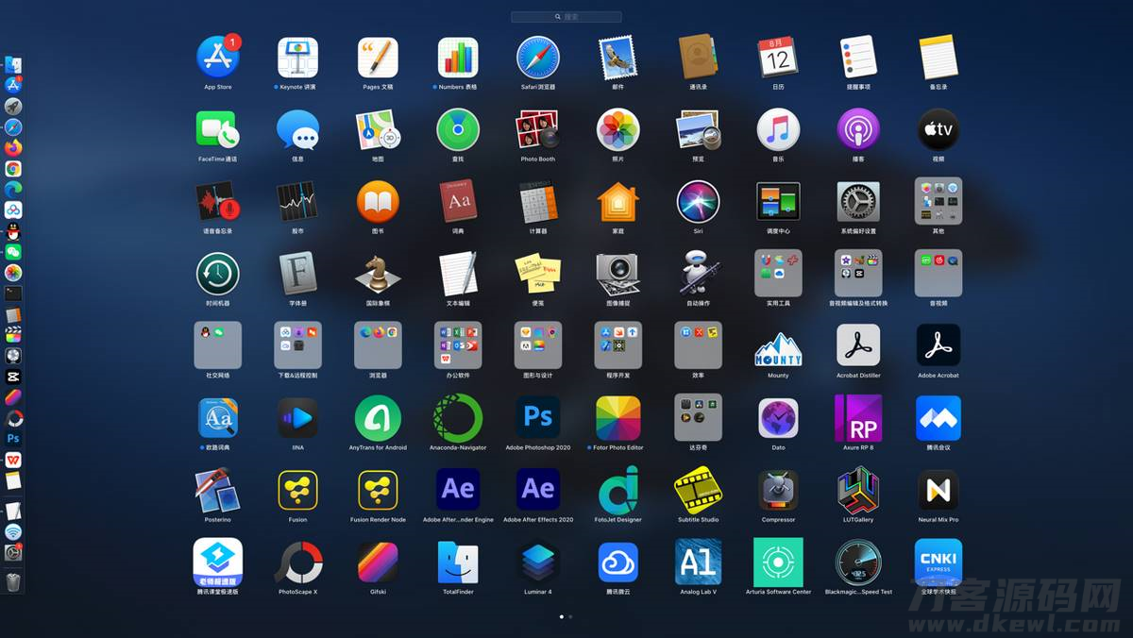1133x638 pixels.
Task: Open the 便笺 Stickies app
Action: click(x=538, y=275)
